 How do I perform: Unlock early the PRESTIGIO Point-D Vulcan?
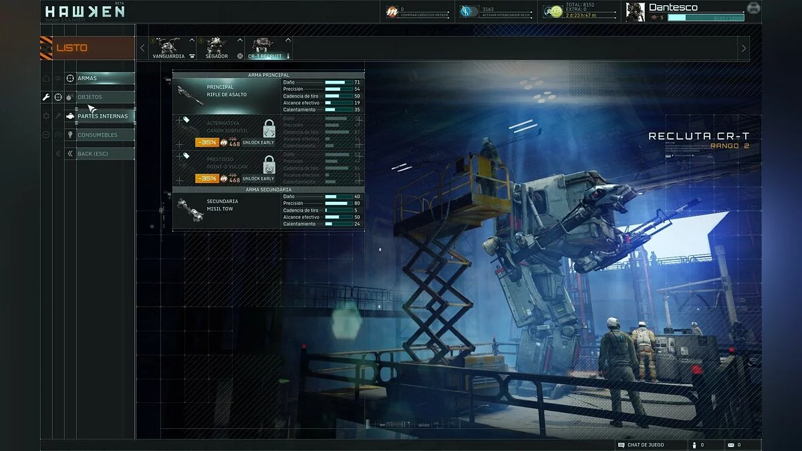point(258,178)
